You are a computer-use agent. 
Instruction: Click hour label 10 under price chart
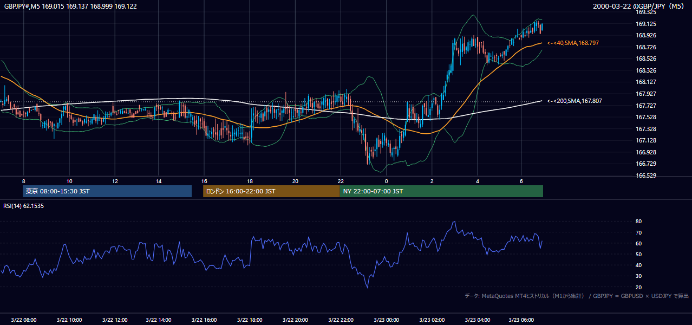click(x=69, y=181)
